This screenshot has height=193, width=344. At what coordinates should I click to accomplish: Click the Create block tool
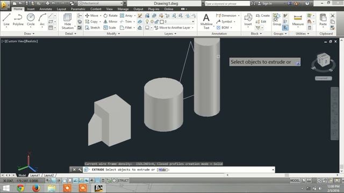[263, 16]
